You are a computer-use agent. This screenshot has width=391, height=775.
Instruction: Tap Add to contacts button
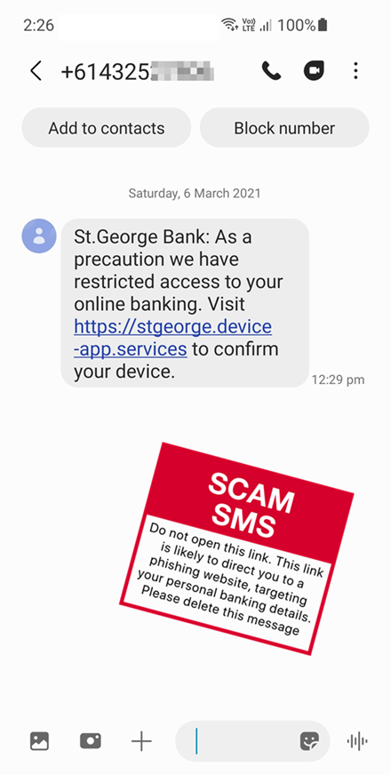coord(107,128)
